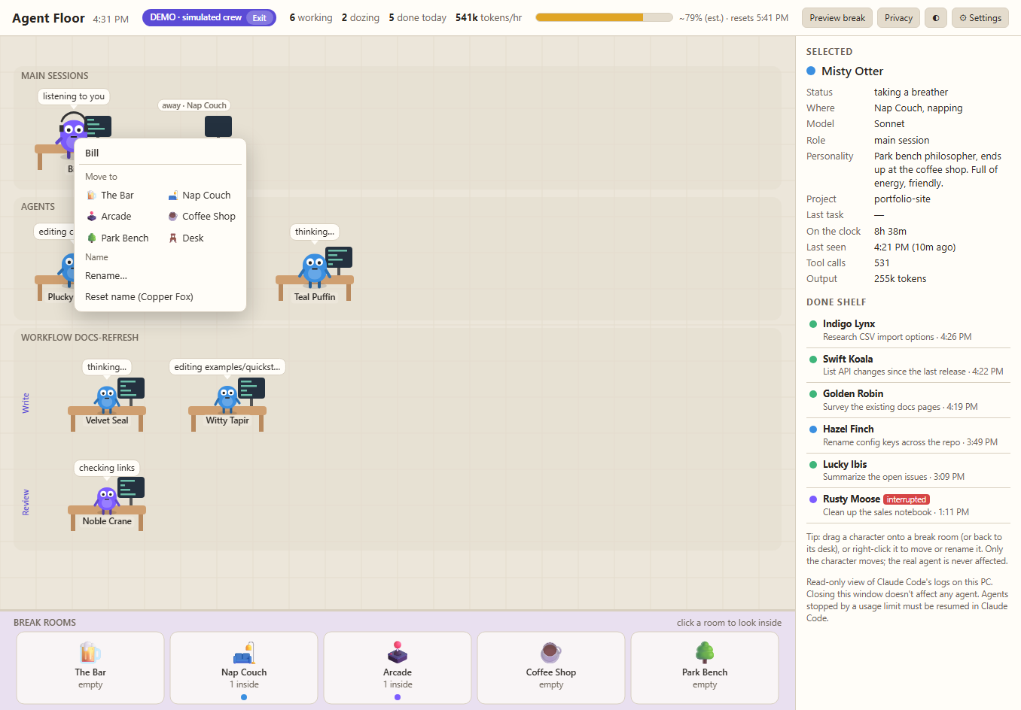Screen dimensions: 1021x710
Task: Open the Coffee Shop break room
Action: [551, 668]
